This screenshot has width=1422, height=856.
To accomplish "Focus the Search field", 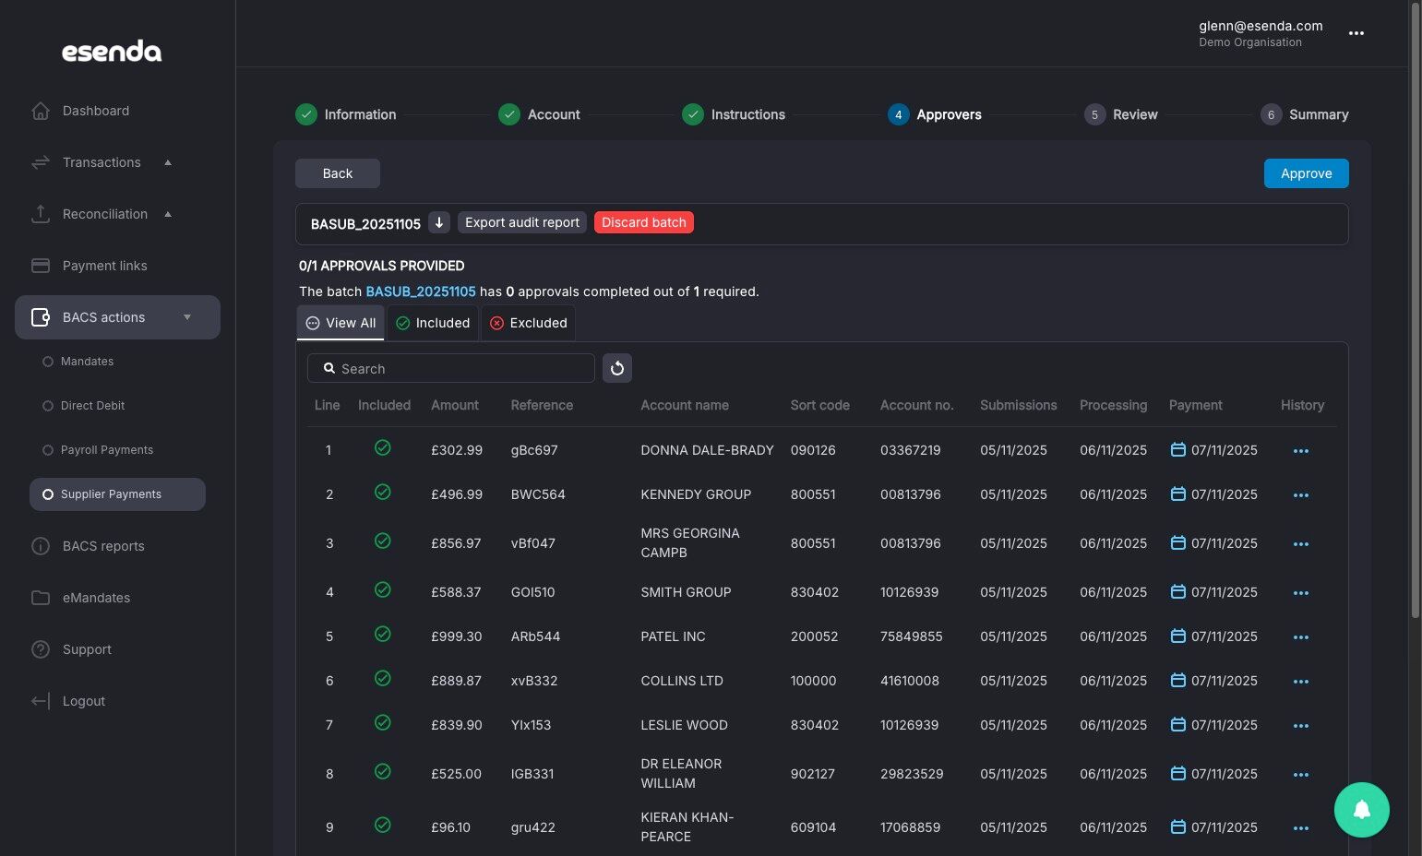I will tap(451, 368).
